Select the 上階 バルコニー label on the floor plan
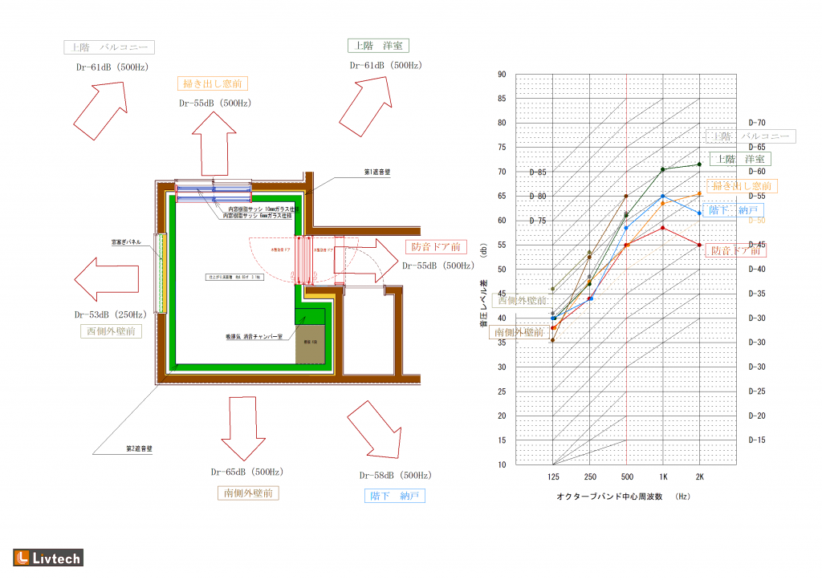The height and width of the screenshot is (580, 822). [x=109, y=47]
